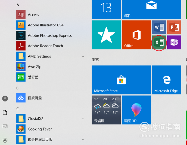187x145 pixels.
Task: Open the calendar tile showing 13
Action: 106,9
